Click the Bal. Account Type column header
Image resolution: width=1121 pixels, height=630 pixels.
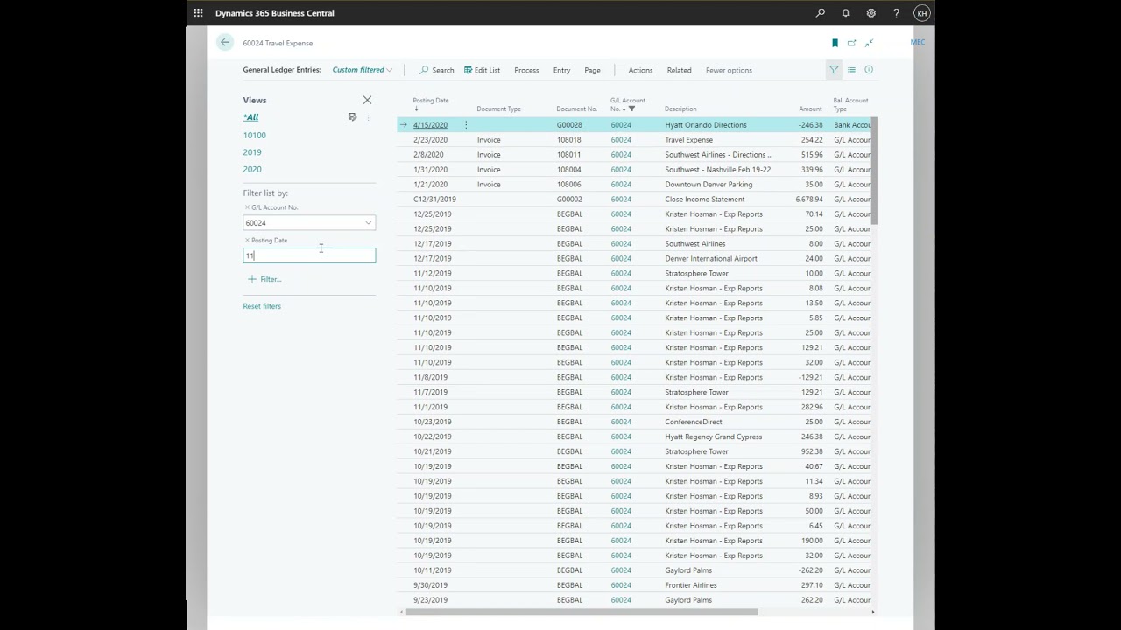click(x=850, y=104)
